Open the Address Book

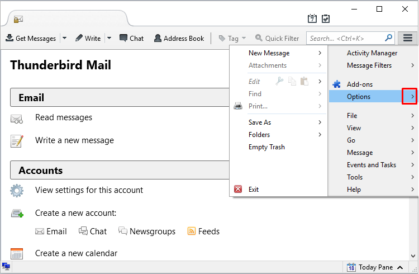pyautogui.click(x=179, y=38)
